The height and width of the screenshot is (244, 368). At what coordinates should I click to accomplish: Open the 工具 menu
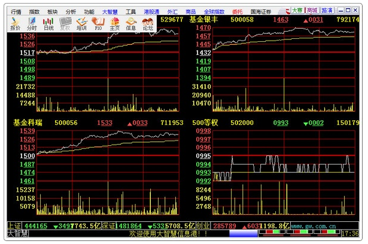[x=130, y=11]
